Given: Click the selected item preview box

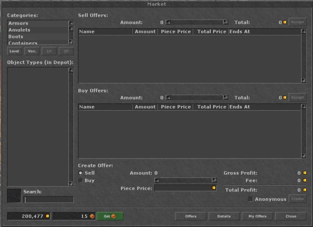Looking at the screenshot, I should (14, 196).
